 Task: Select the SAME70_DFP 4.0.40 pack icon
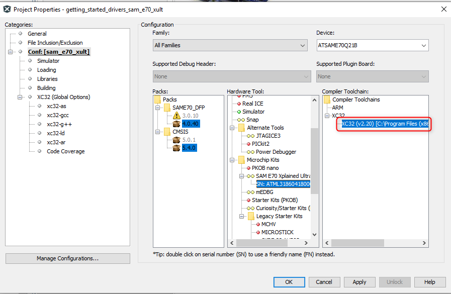[176, 124]
